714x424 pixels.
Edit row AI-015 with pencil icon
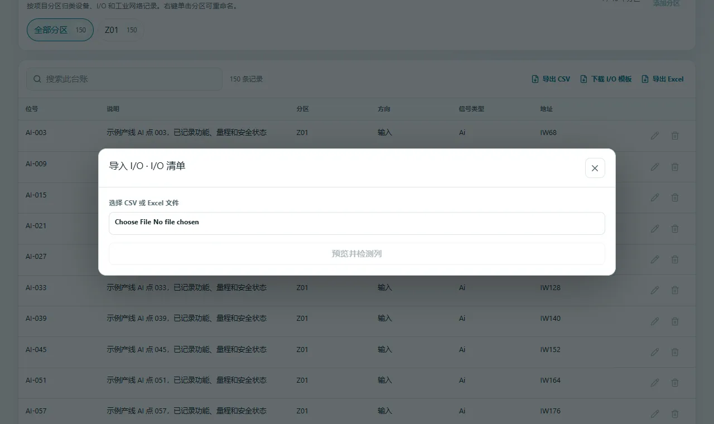click(655, 197)
